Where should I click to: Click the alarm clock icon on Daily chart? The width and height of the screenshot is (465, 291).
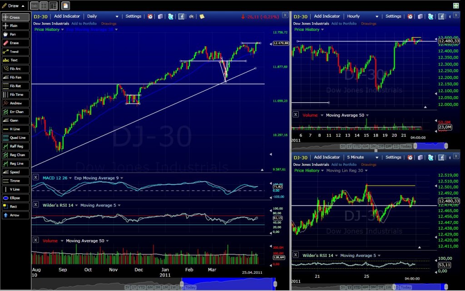pyautogui.click(x=150, y=16)
